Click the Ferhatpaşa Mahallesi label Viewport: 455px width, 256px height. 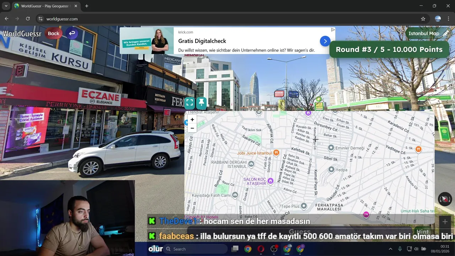pyautogui.click(x=329, y=207)
